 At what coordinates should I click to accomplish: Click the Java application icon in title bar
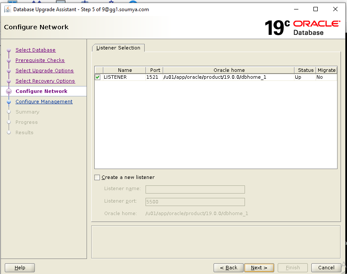8,9
